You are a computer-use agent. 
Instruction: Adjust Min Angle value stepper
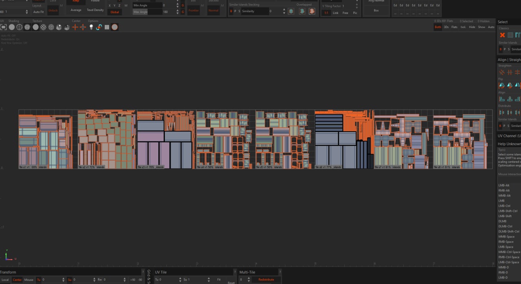click(x=177, y=5)
